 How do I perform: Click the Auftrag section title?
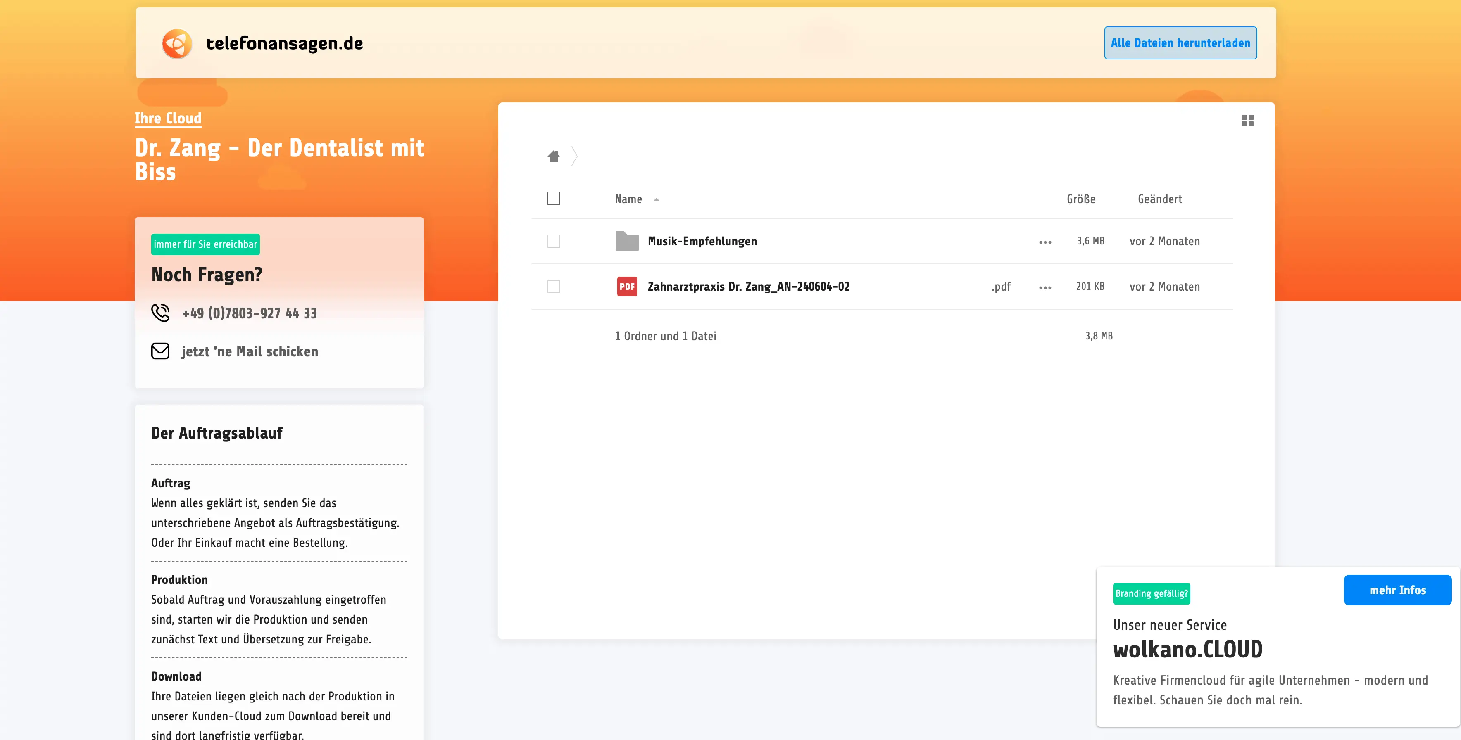point(171,483)
